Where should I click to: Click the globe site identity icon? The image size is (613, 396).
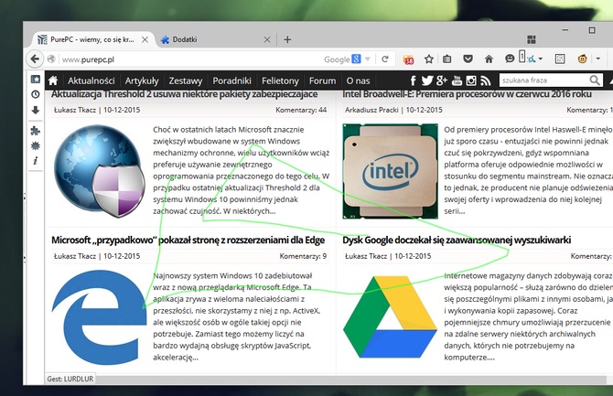pyautogui.click(x=51, y=59)
